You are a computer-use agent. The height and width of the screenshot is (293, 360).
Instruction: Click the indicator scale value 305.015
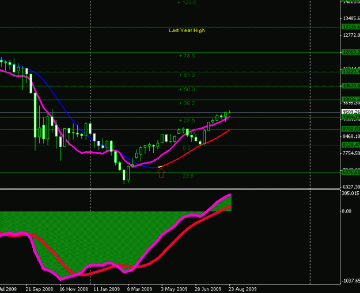pos(350,194)
